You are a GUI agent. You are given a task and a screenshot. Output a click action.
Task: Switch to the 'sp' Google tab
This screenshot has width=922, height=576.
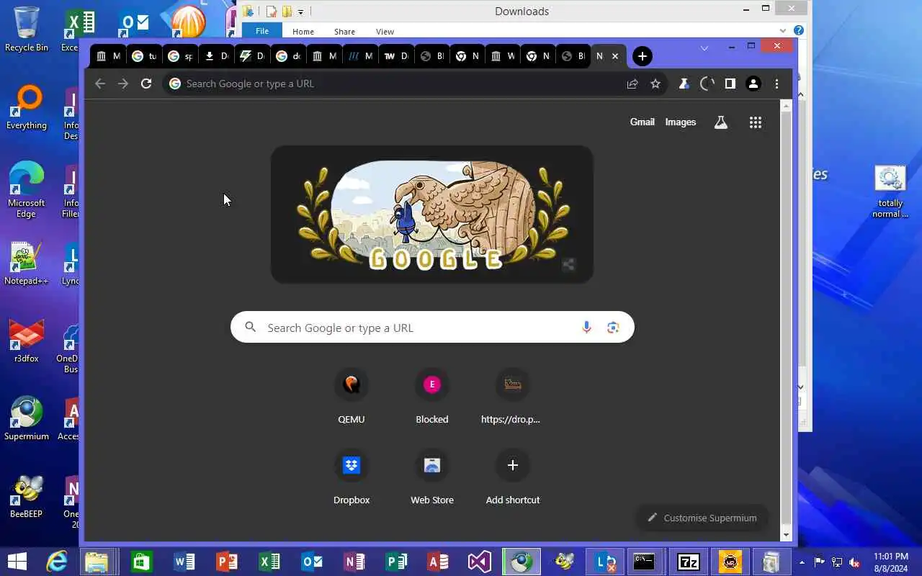(180, 56)
